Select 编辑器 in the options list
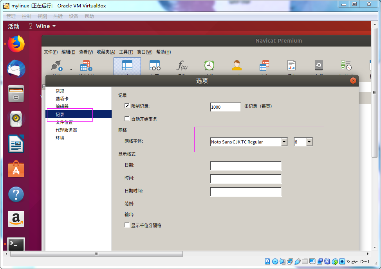The image size is (381, 269). (62, 106)
